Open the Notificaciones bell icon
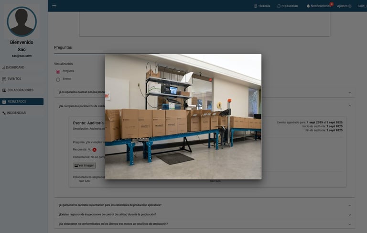The width and height of the screenshot is (367, 233). click(x=308, y=6)
